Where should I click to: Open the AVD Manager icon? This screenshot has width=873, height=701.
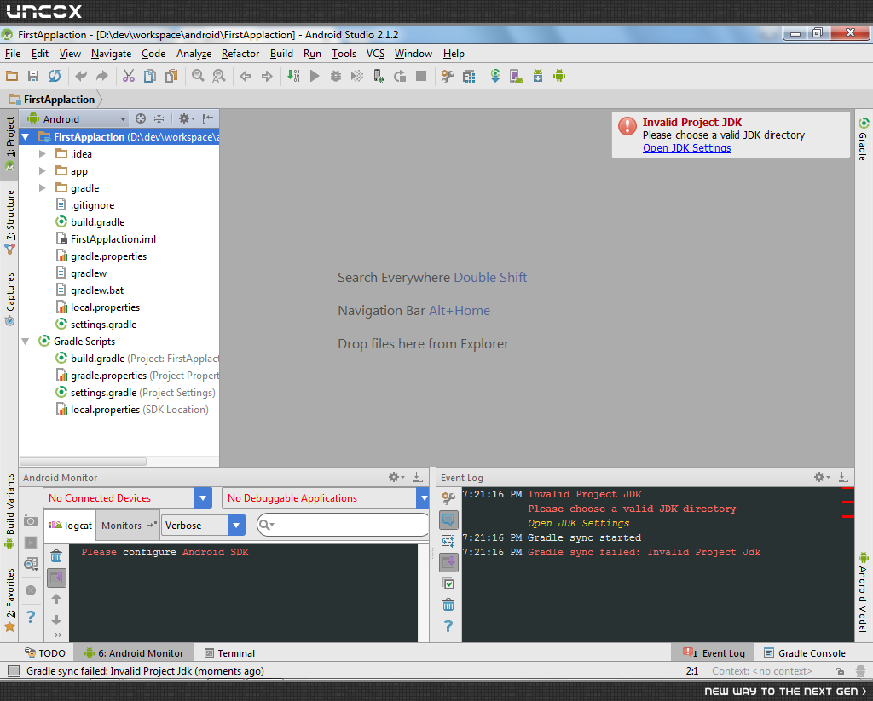pyautogui.click(x=516, y=76)
